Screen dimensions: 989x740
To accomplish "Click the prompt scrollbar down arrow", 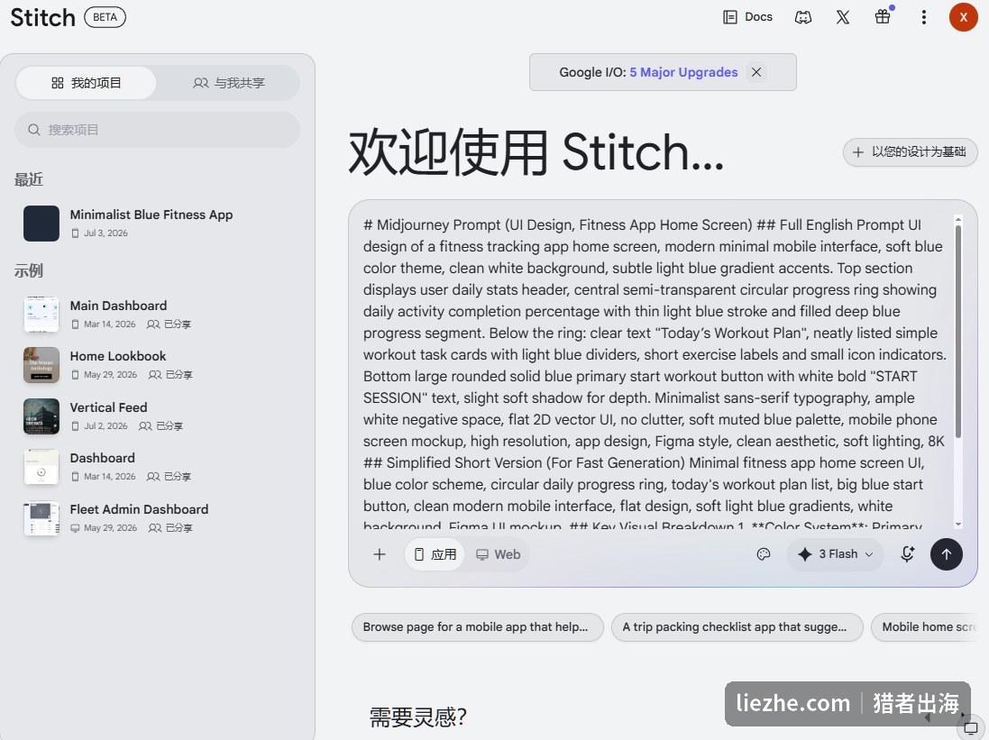I will tap(958, 525).
